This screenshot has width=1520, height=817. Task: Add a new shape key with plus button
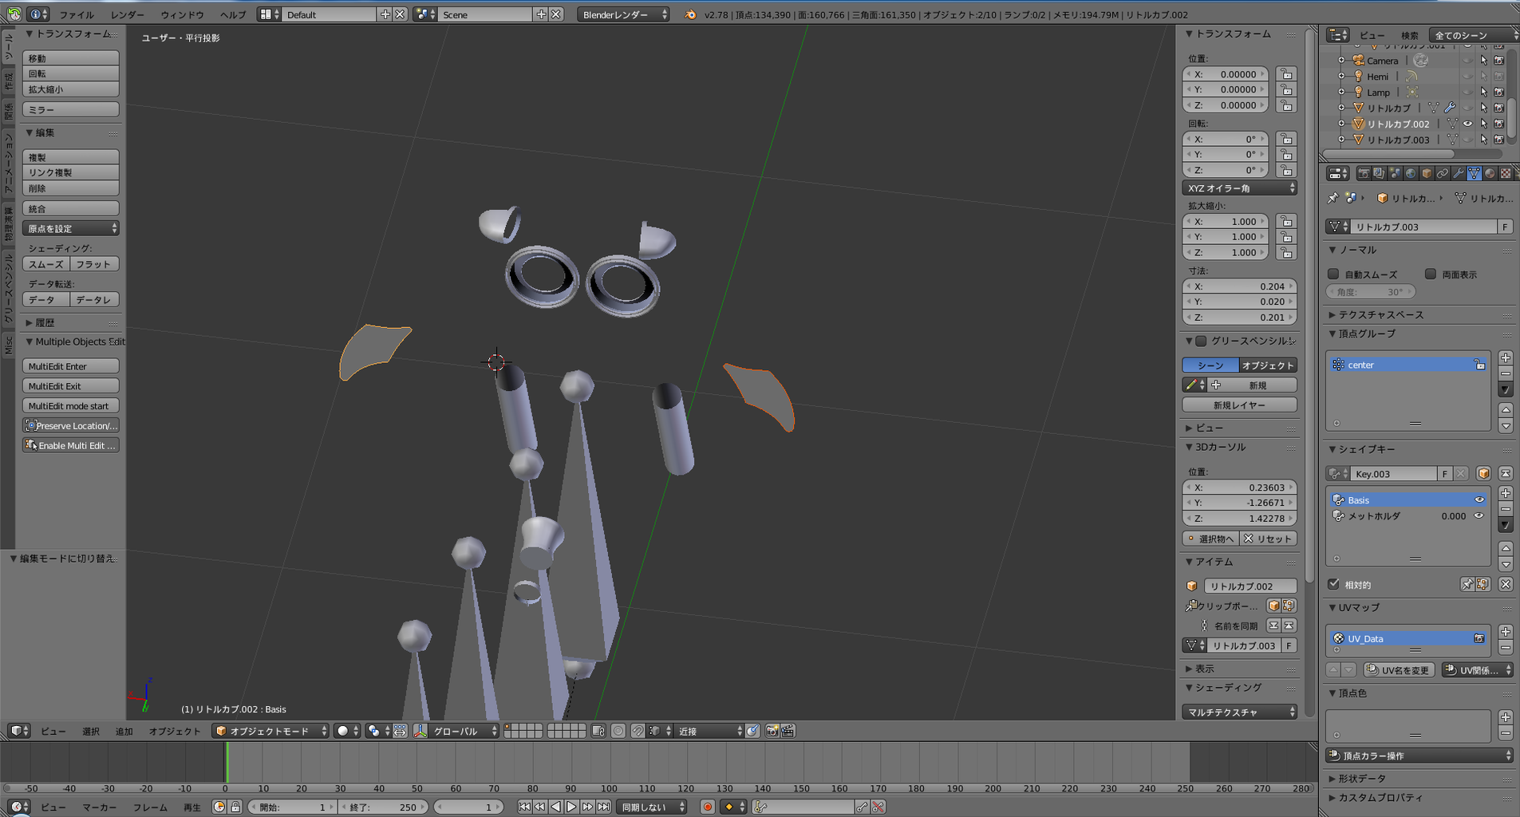coord(1506,493)
